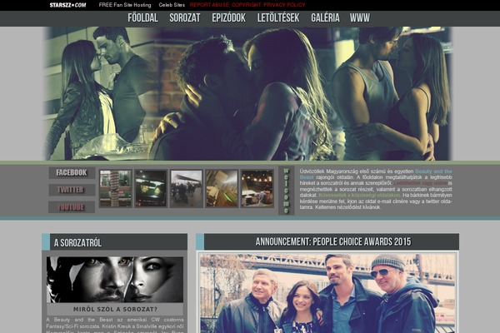Screen dimensions: 500x333
Task: Click the Beauty and the Beast link
Action: click(433, 171)
